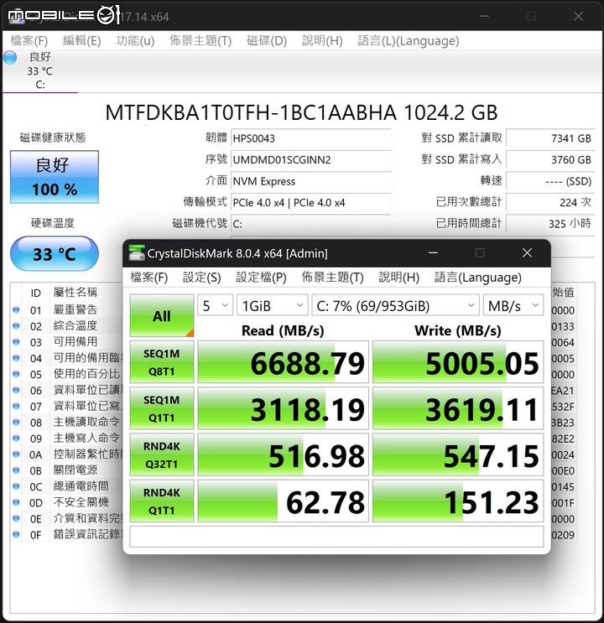Click the CrystalDiskMark app icon in title bar
This screenshot has width=604, height=623.
tap(137, 253)
